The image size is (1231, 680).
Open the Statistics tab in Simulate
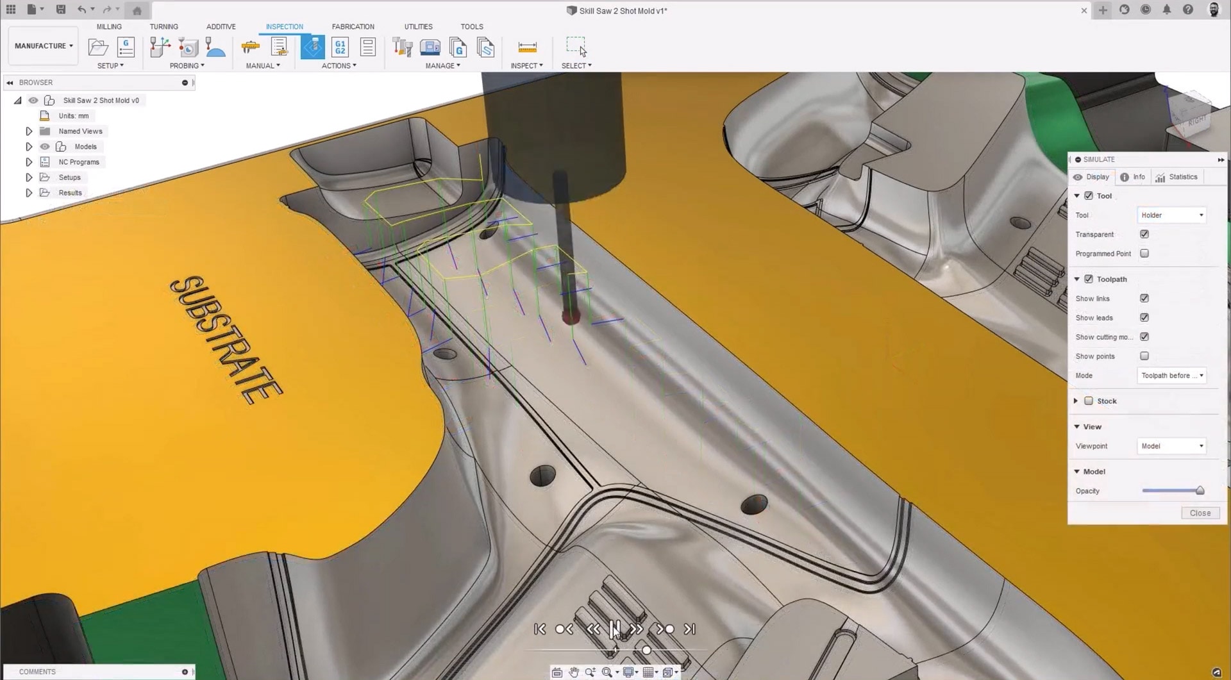[x=1177, y=177]
